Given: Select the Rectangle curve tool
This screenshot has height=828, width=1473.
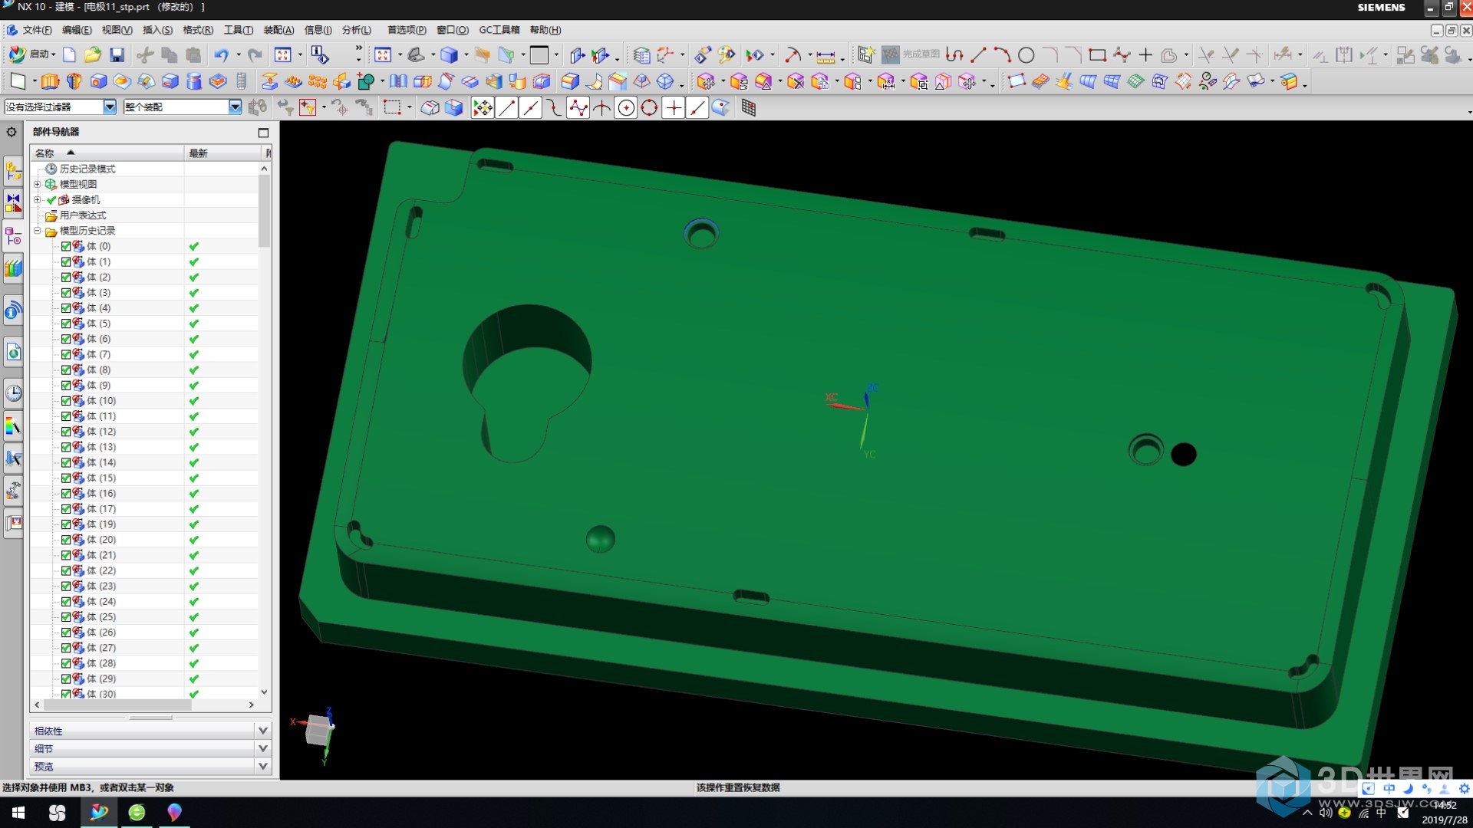Looking at the screenshot, I should pos(1097,54).
